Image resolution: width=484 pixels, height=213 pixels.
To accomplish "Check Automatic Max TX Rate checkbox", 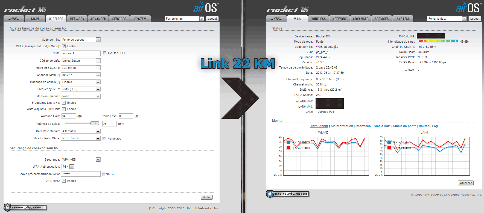I will pyautogui.click(x=104, y=139).
